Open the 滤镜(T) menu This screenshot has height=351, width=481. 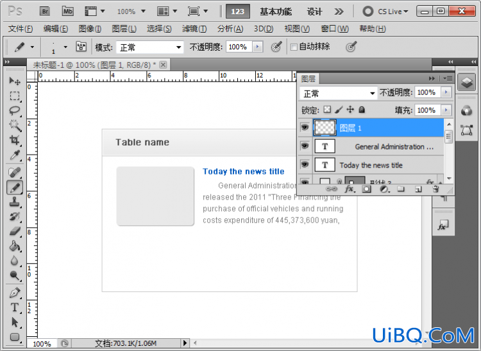click(194, 29)
